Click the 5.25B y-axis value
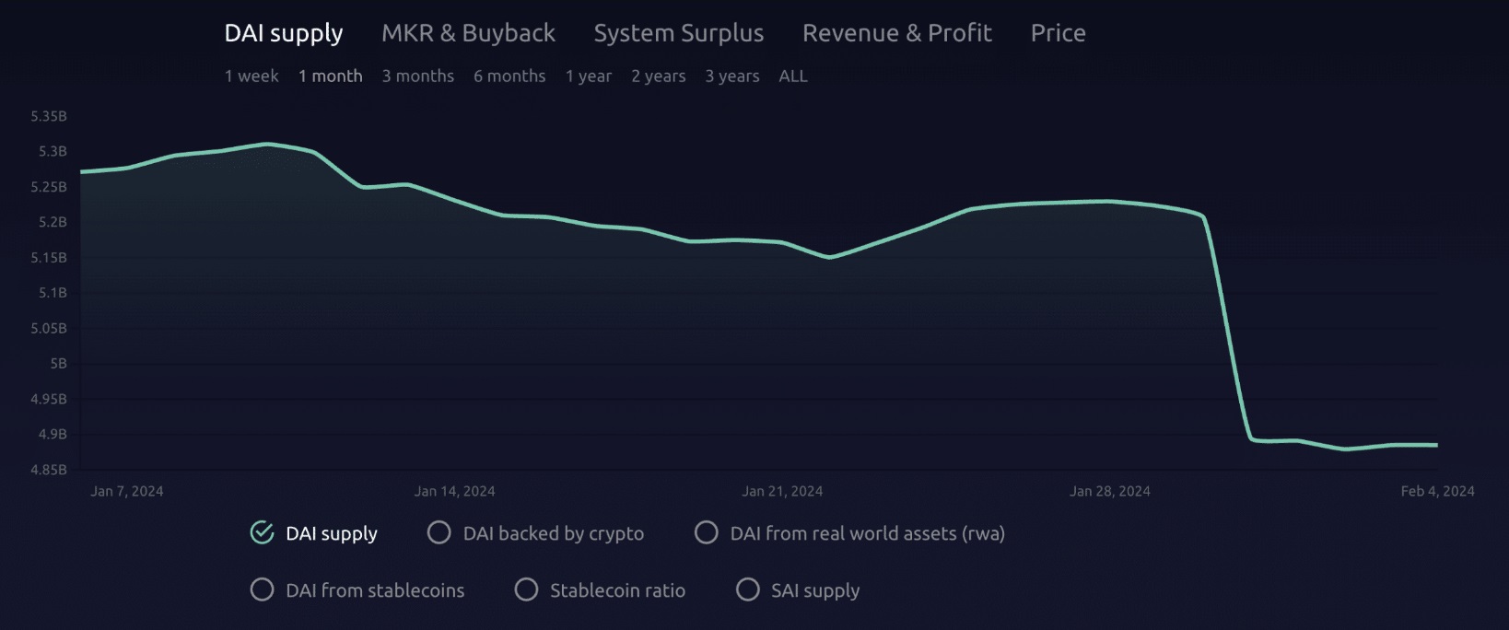Screen dimensions: 1509x630 49,187
